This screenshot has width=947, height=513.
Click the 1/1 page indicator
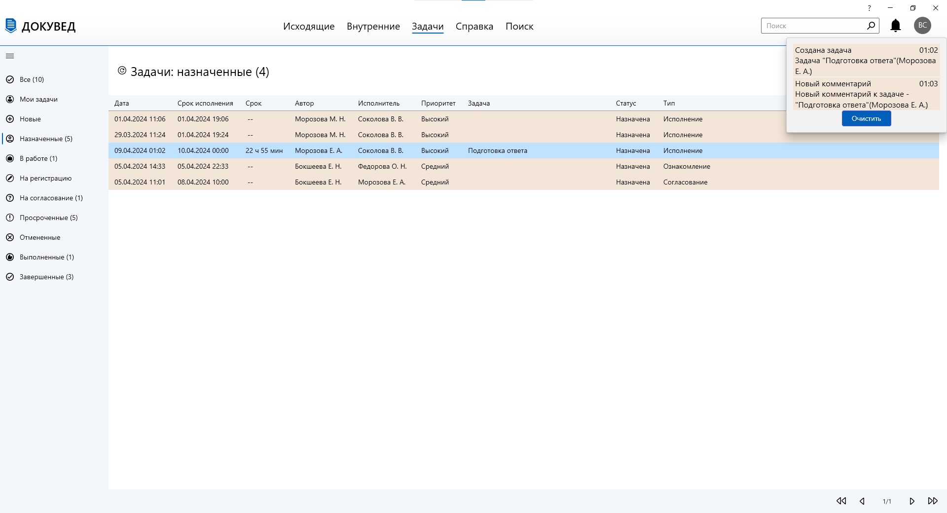point(887,501)
